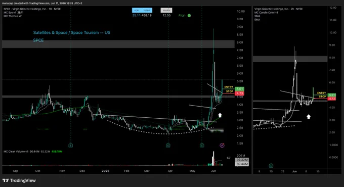
Task: Click the SMA indicator legend in 2h chart
Action: [x=257, y=16]
